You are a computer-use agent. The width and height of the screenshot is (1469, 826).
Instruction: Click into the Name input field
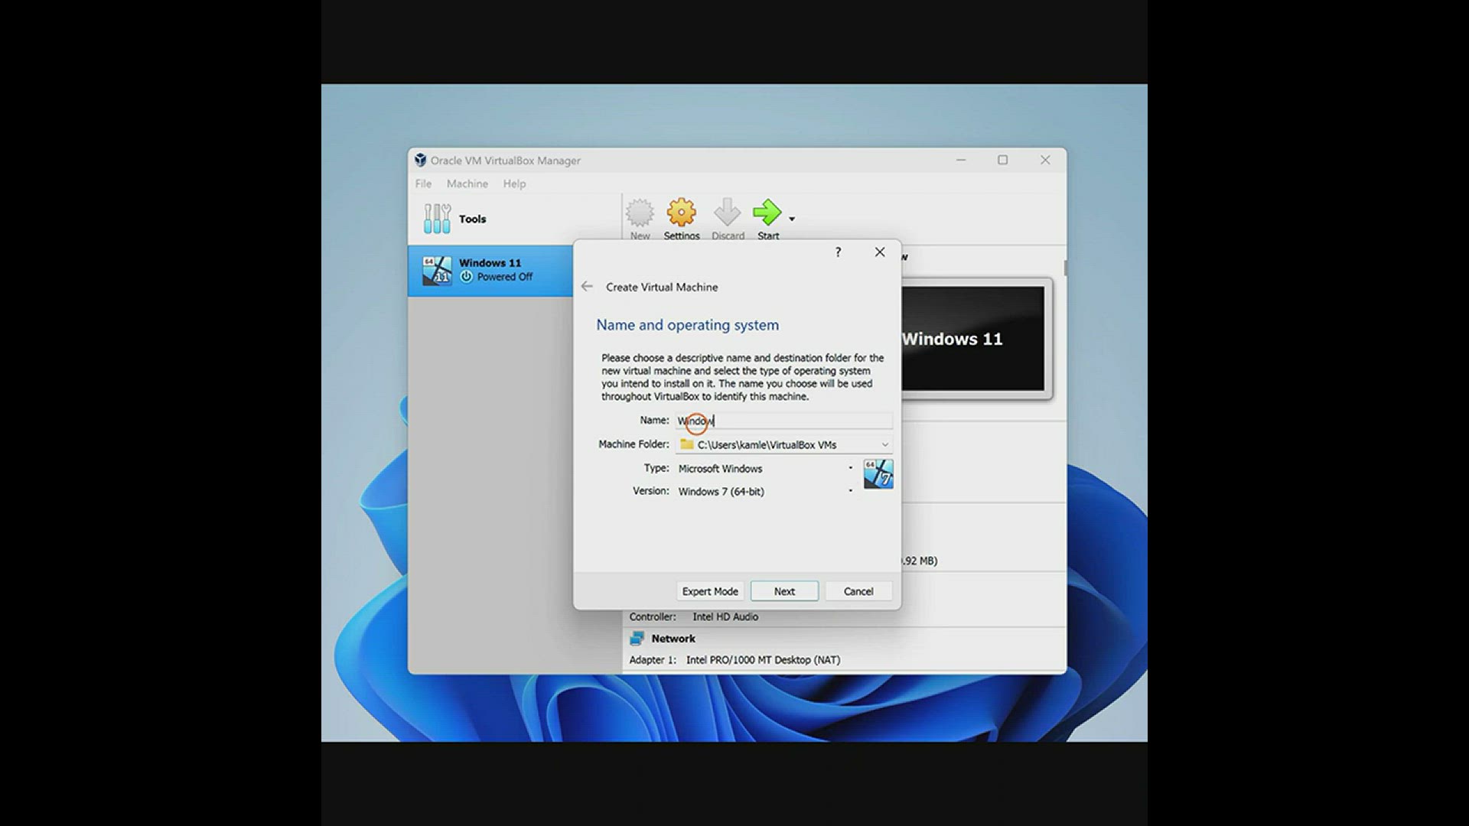coord(783,421)
